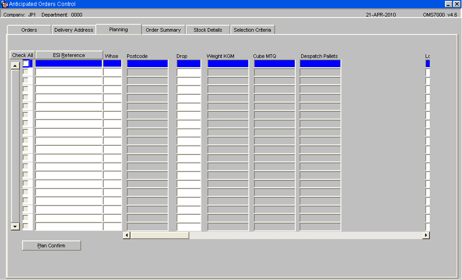
Task: Click the Check All button
Action: click(23, 55)
